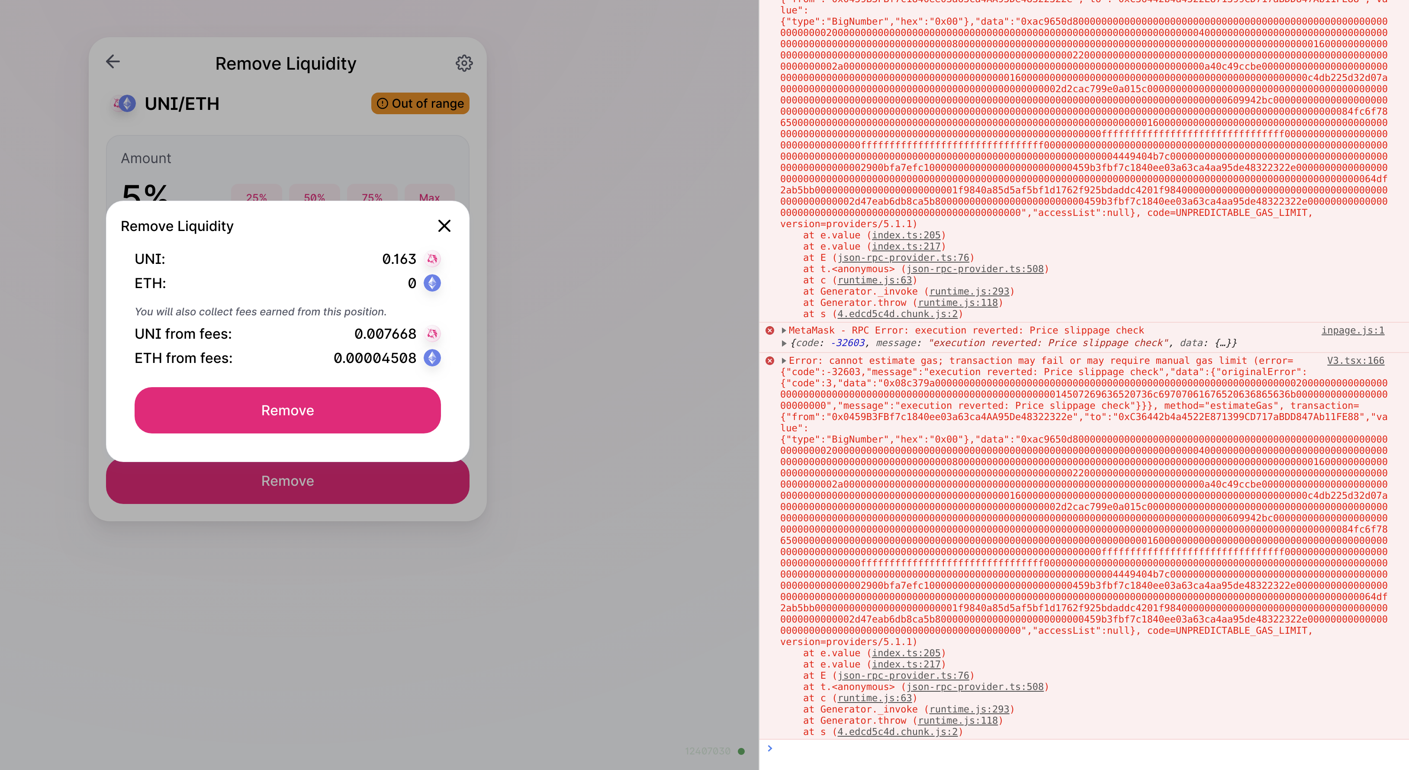Click the back arrow in Remove Liquidity header
The width and height of the screenshot is (1409, 770).
[x=113, y=62]
